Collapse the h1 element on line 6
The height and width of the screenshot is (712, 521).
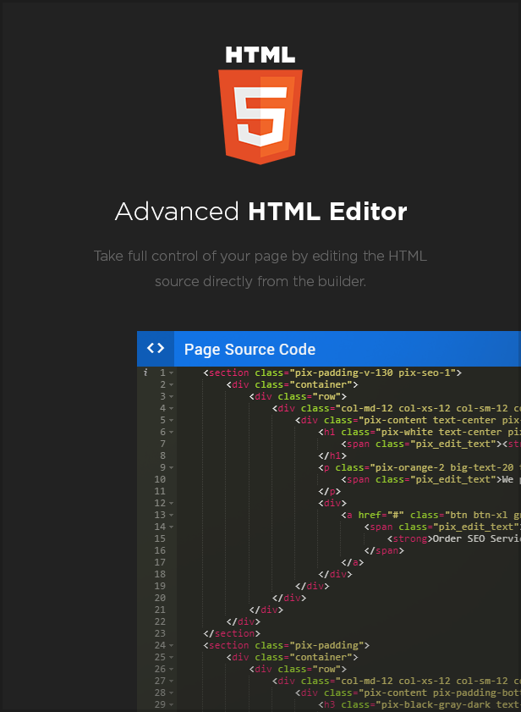click(173, 431)
